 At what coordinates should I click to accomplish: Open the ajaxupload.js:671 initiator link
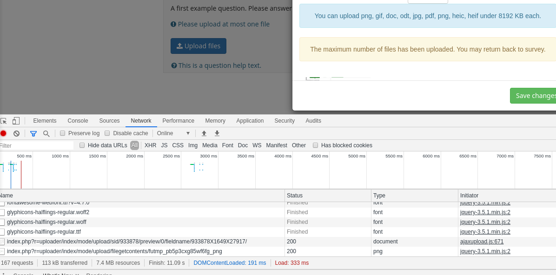[x=482, y=242]
